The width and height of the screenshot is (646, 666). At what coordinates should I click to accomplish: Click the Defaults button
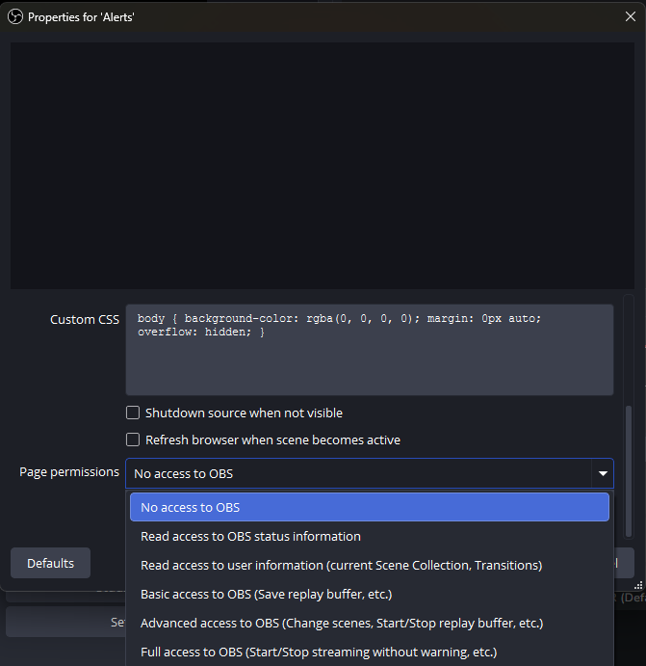click(50, 563)
